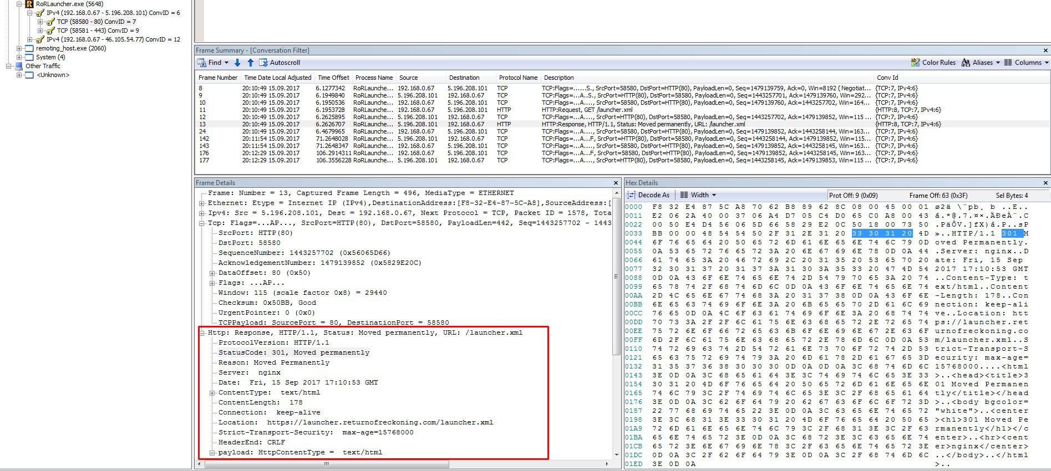Click highlighted hex bytes 33 30 31 20
This screenshot has height=471, width=1051.
[882, 233]
